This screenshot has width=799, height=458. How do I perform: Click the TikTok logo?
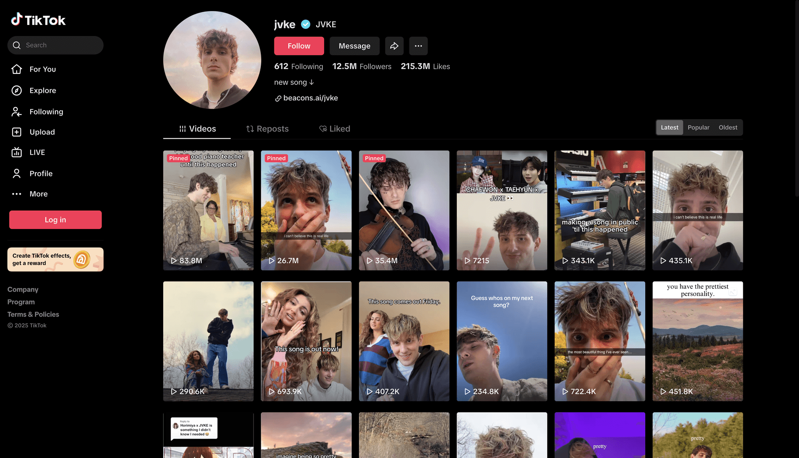[38, 20]
